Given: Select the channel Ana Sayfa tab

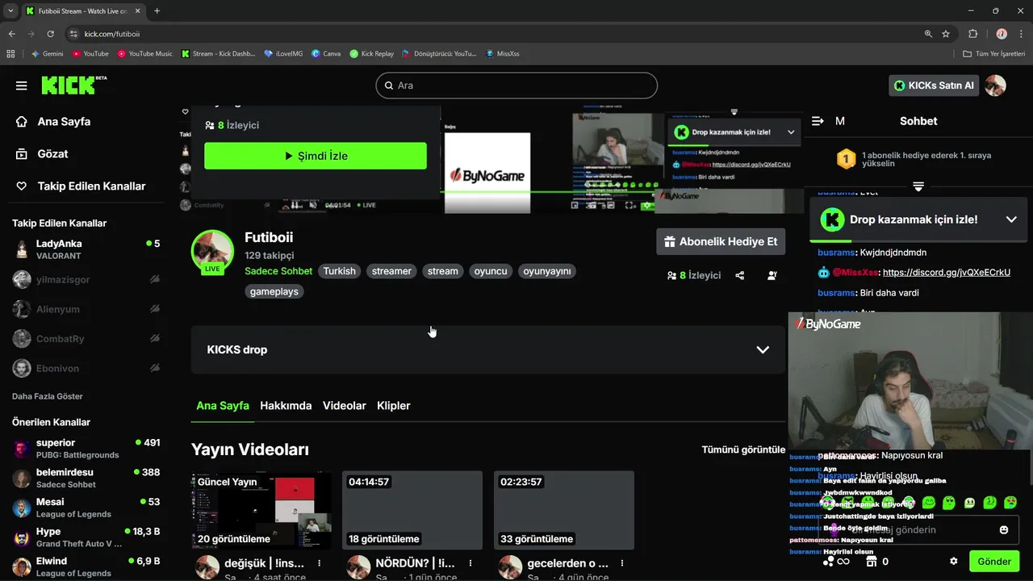Looking at the screenshot, I should pyautogui.click(x=223, y=406).
